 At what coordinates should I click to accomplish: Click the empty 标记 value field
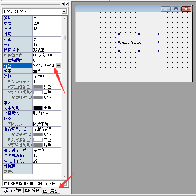pos(47,34)
